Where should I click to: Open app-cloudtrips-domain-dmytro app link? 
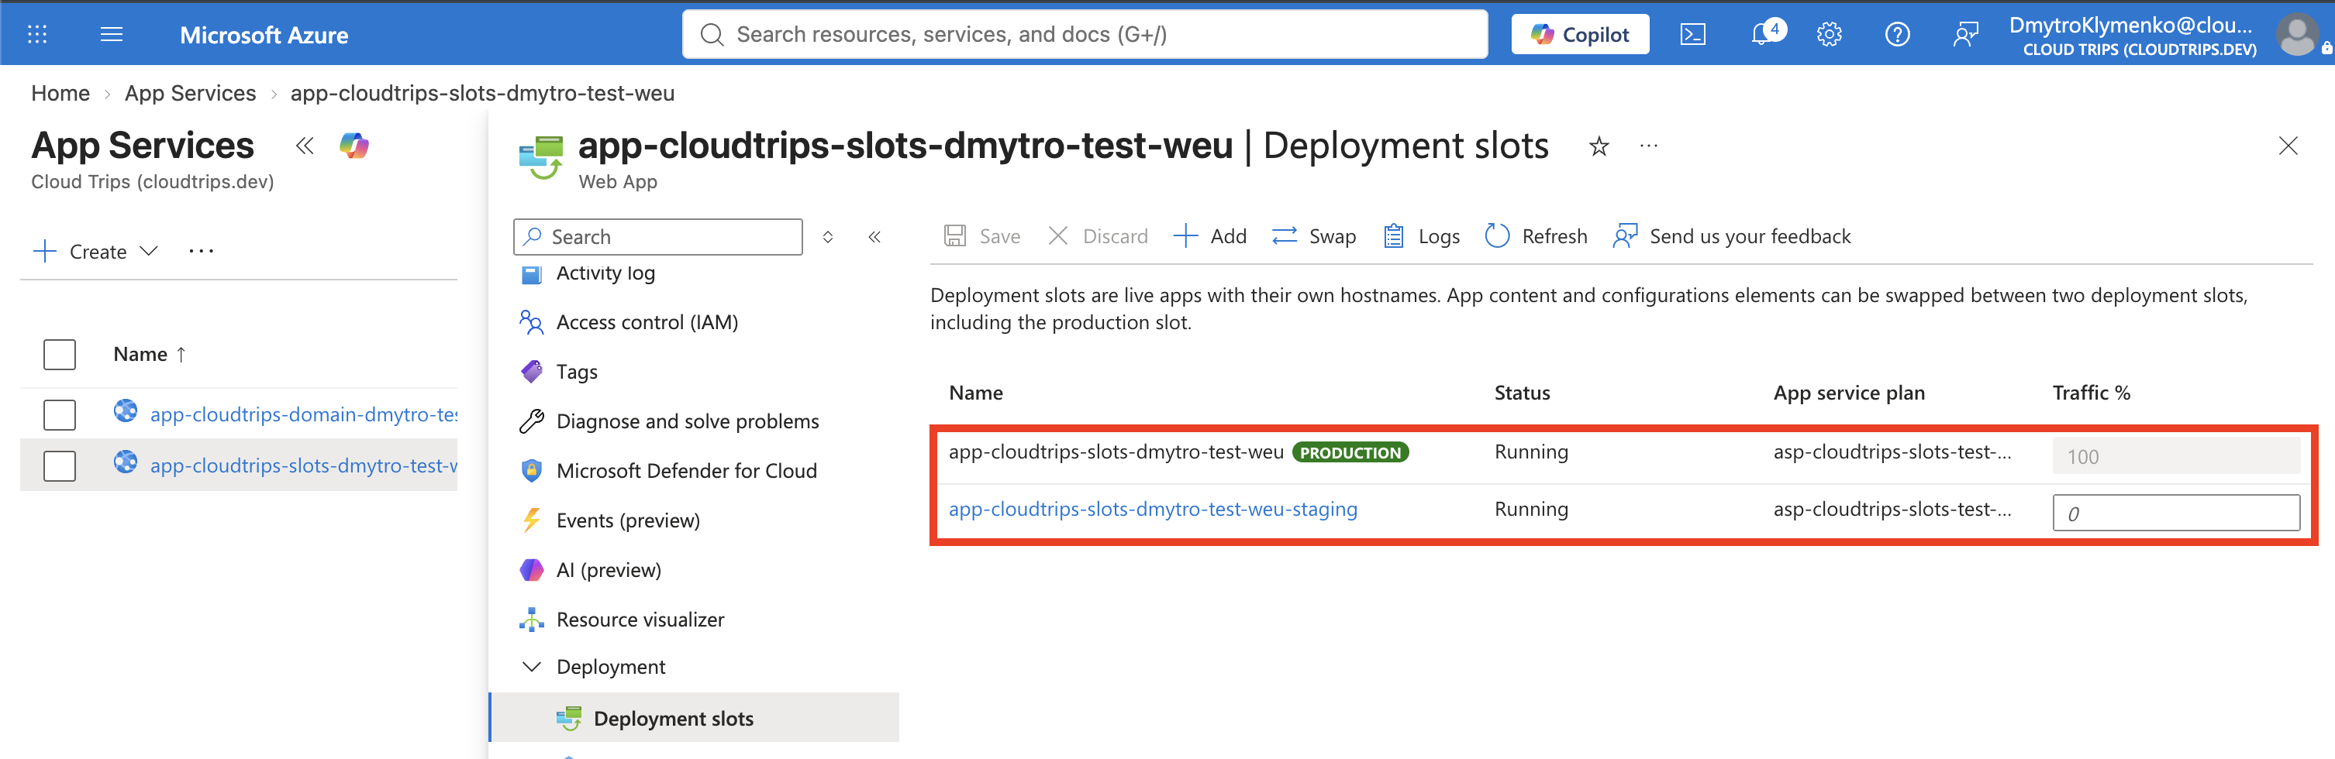[304, 414]
